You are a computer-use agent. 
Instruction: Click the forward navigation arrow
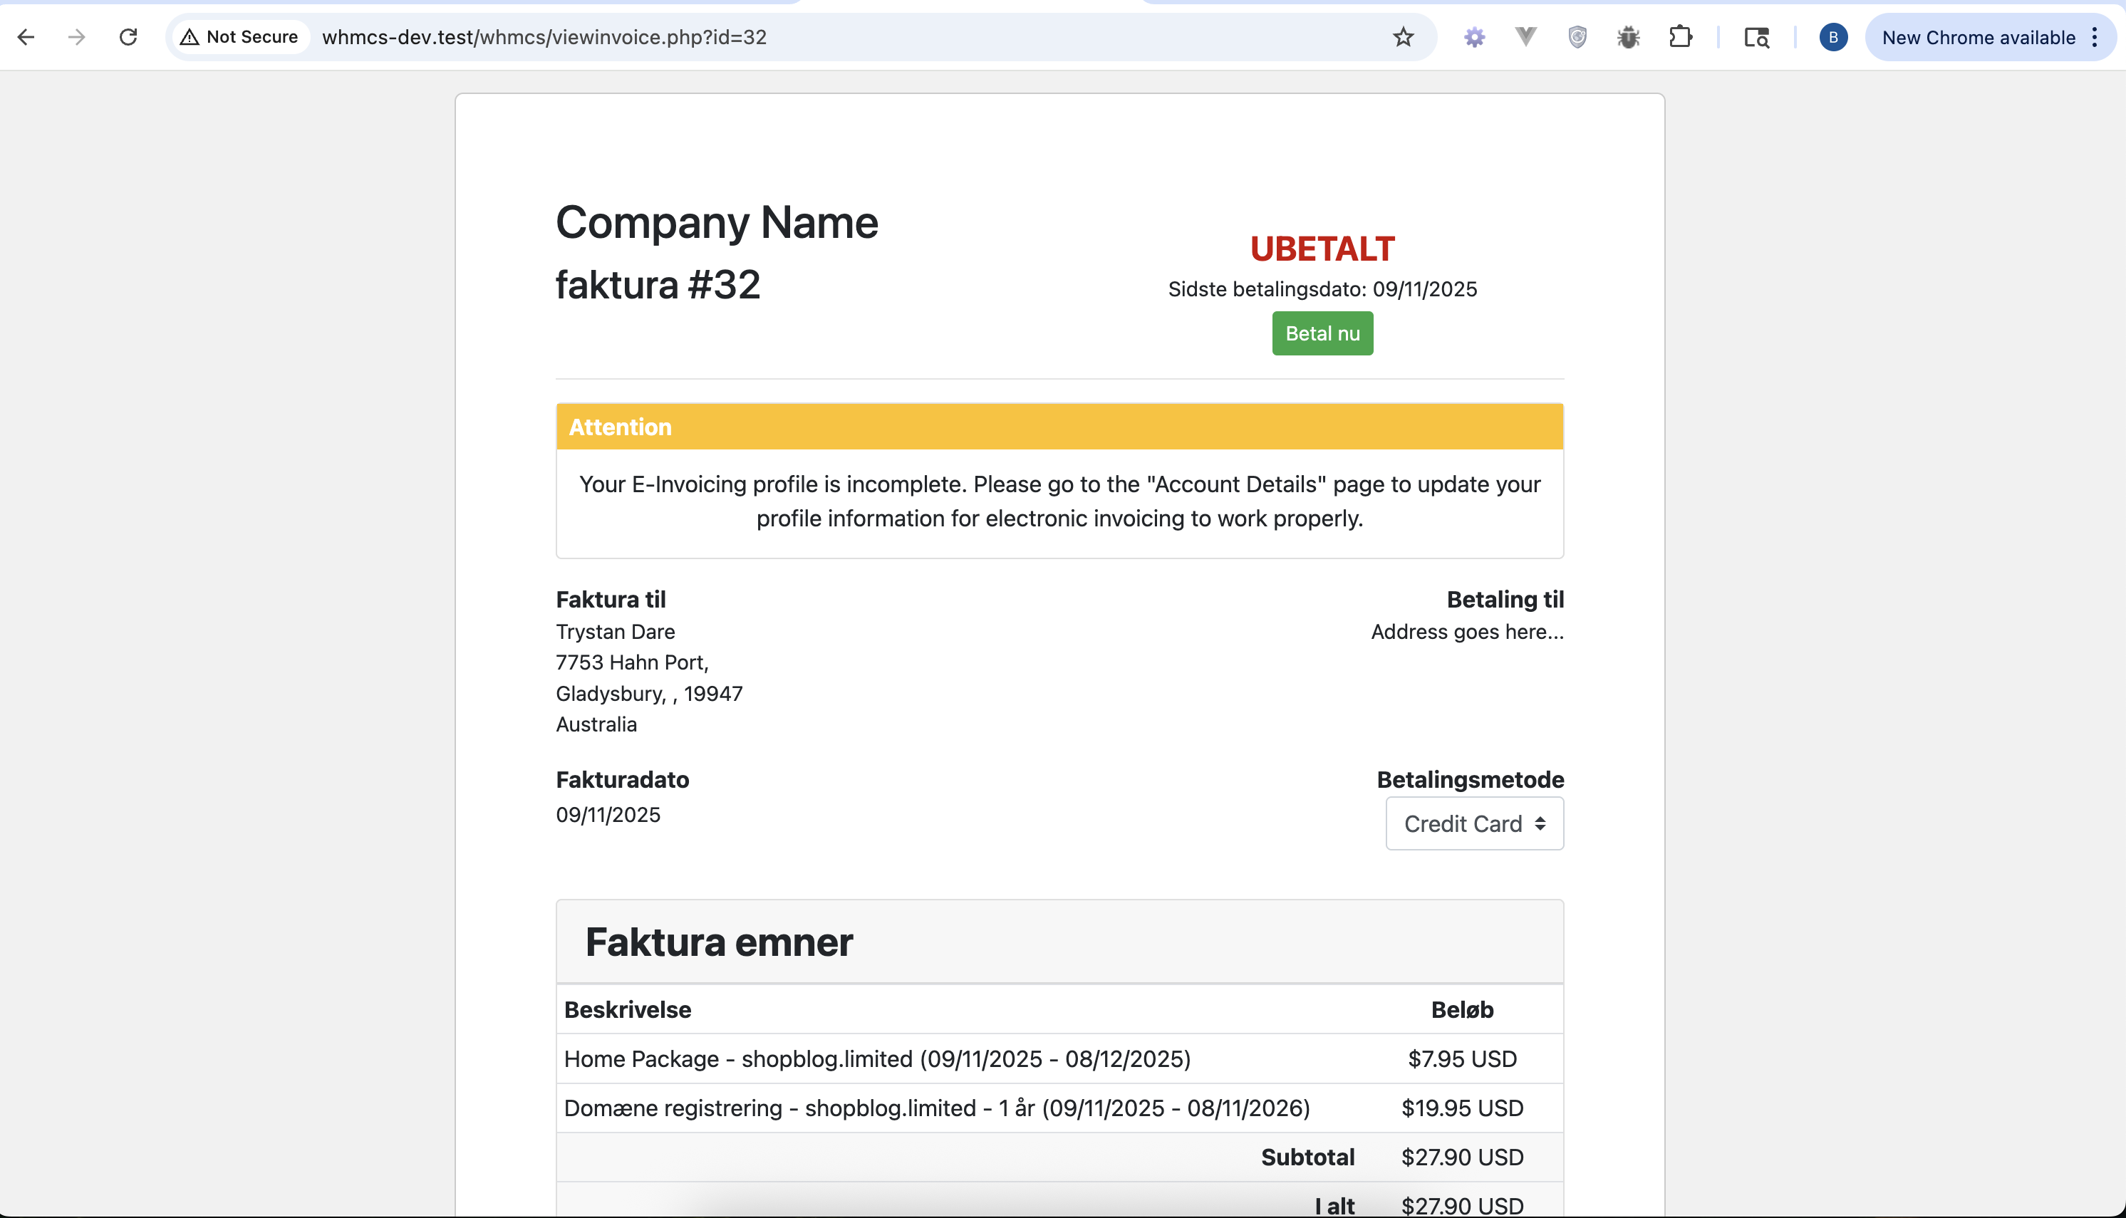tap(77, 37)
